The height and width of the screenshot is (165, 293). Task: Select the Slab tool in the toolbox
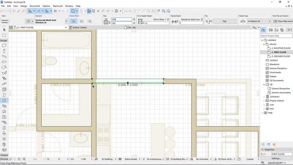pyautogui.click(x=4, y=62)
